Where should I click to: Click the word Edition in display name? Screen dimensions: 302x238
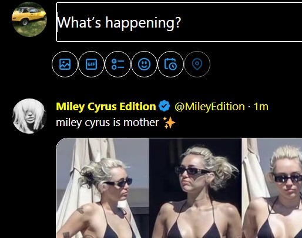[137, 107]
